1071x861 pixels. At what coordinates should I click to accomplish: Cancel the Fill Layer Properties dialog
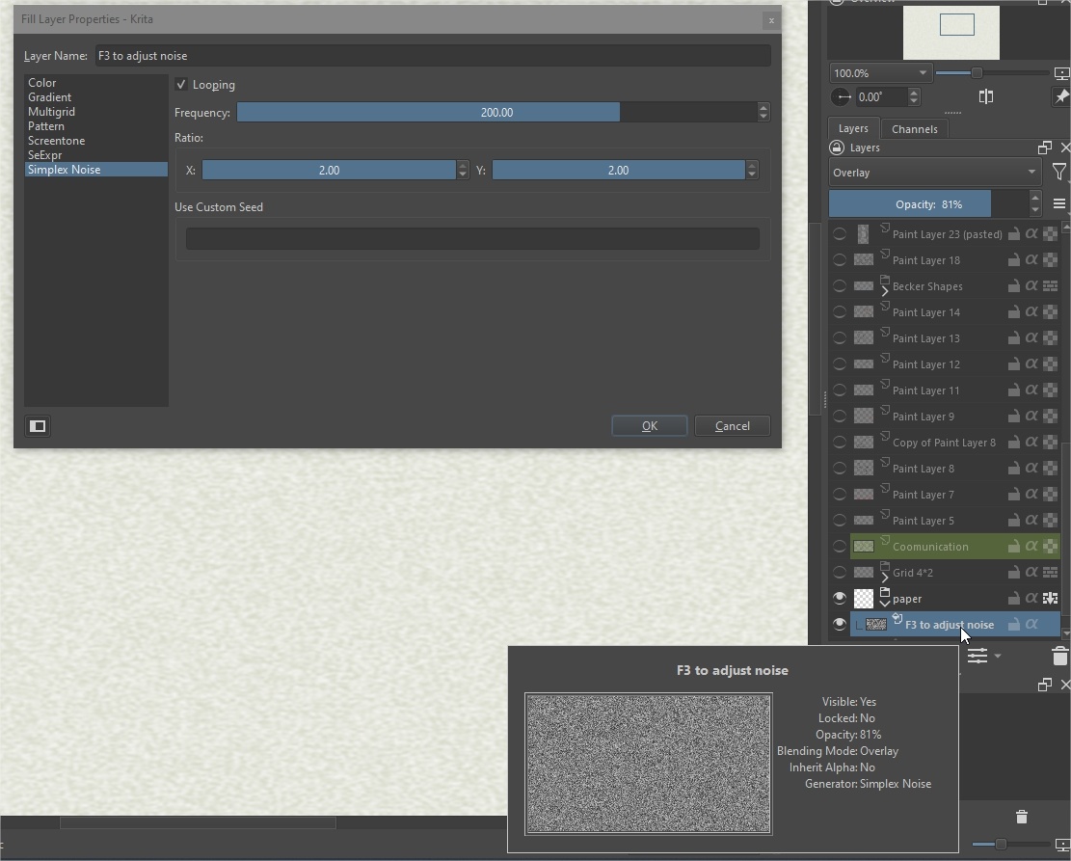[x=733, y=426]
